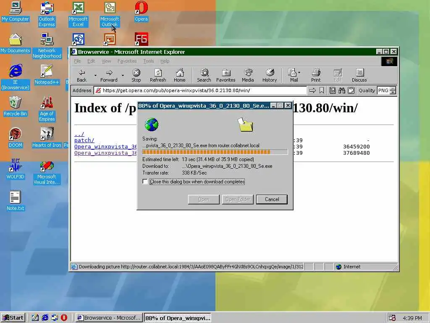Open the Tools menu
430x323 pixels.
tap(148, 61)
